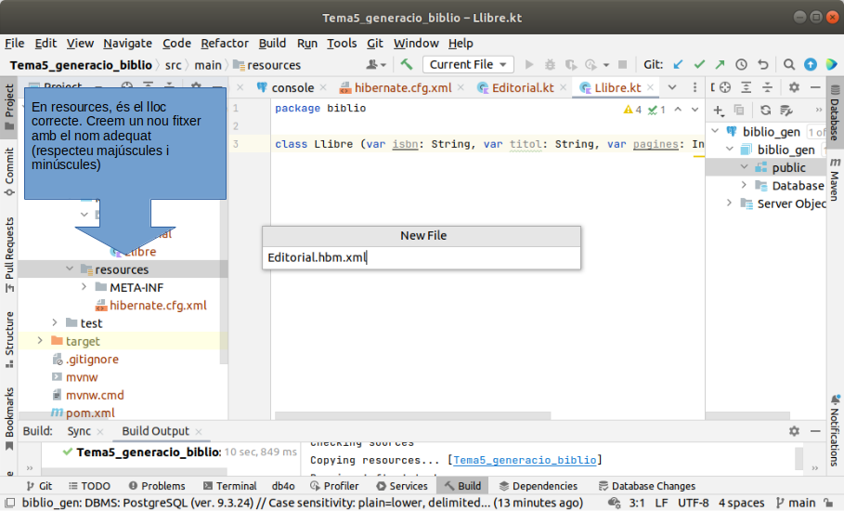Click Git commit checkmark icon
Screen dimensions: 844x511
point(699,65)
